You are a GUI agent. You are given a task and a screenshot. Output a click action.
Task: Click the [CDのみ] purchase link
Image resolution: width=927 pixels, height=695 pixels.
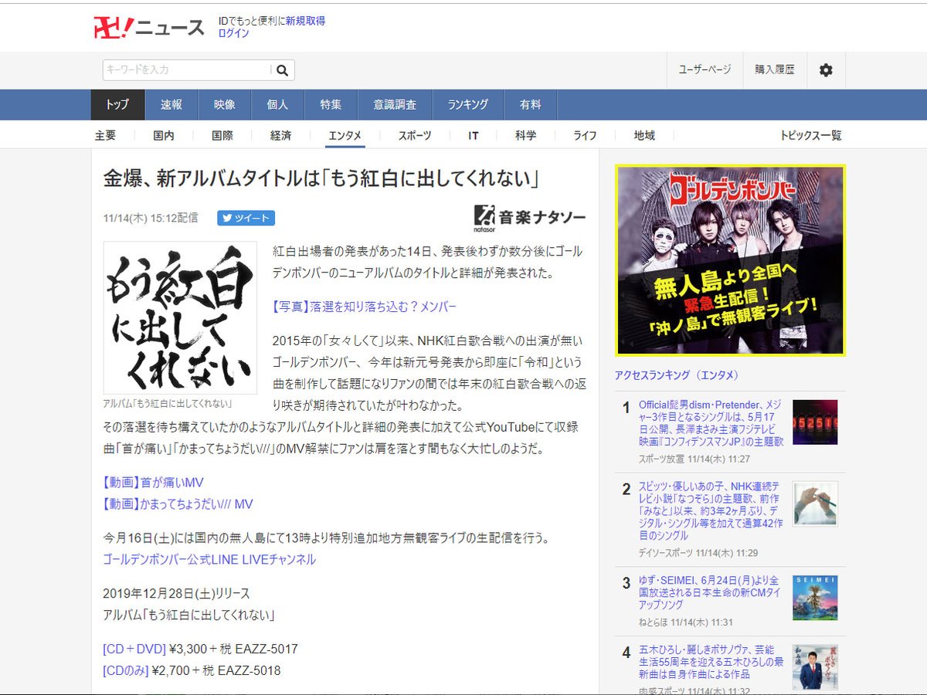125,671
